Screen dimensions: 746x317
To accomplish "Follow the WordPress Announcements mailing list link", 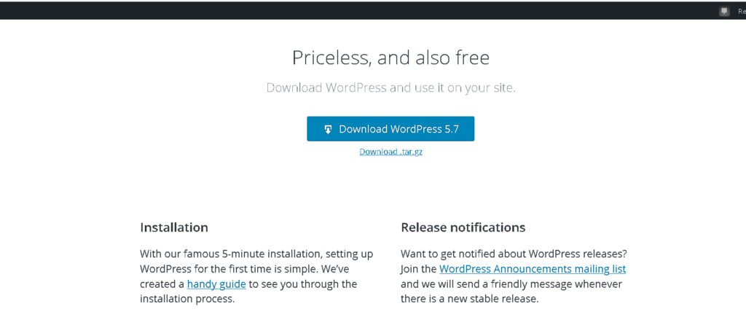I will [533, 269].
